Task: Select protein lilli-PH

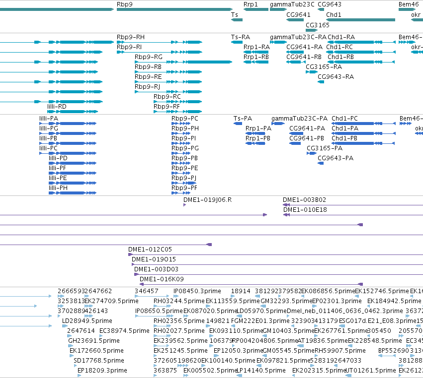Action: coord(73,193)
